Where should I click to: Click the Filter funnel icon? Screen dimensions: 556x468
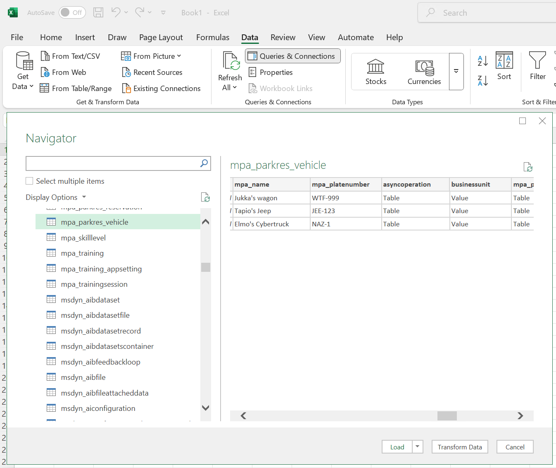point(537,61)
